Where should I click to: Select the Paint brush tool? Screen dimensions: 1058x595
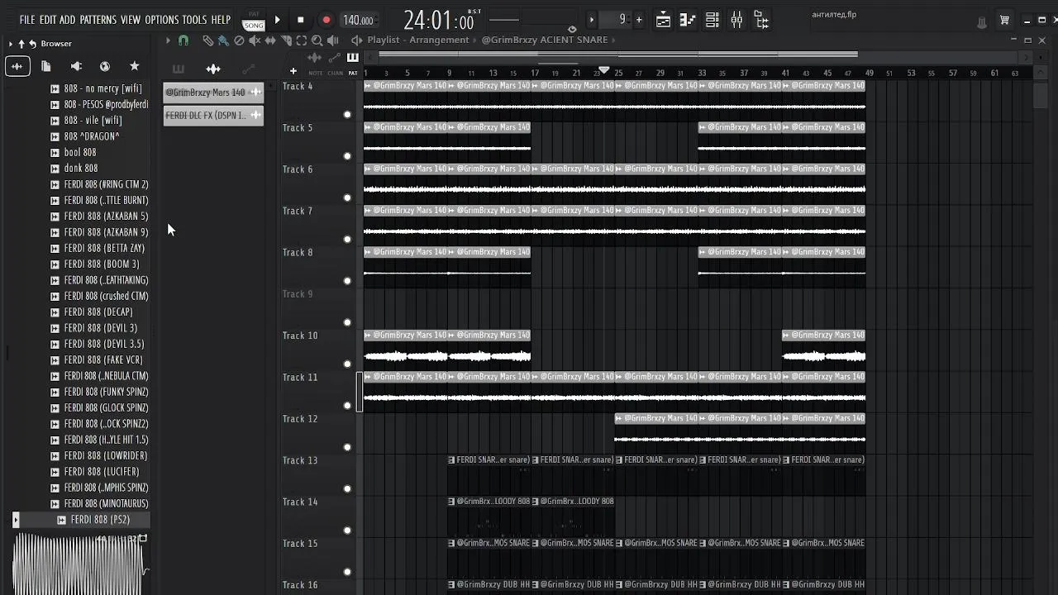click(223, 40)
